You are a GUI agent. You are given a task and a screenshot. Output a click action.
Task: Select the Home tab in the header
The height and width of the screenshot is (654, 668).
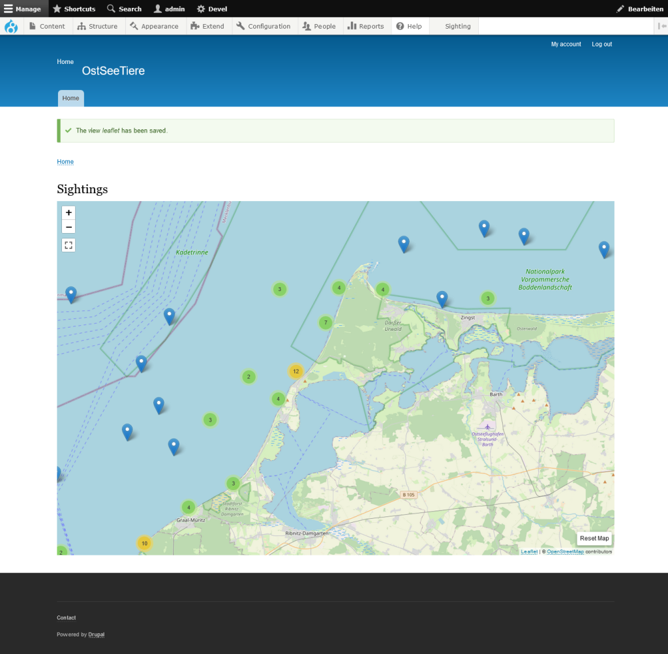click(x=70, y=98)
